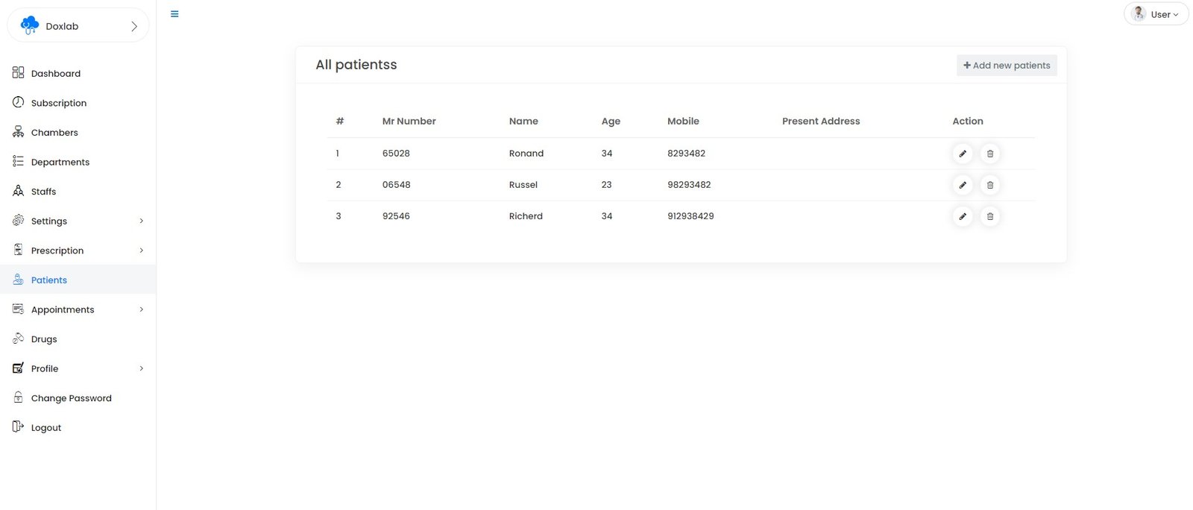Open the User account dropdown
The height and width of the screenshot is (510, 1193).
click(1156, 14)
